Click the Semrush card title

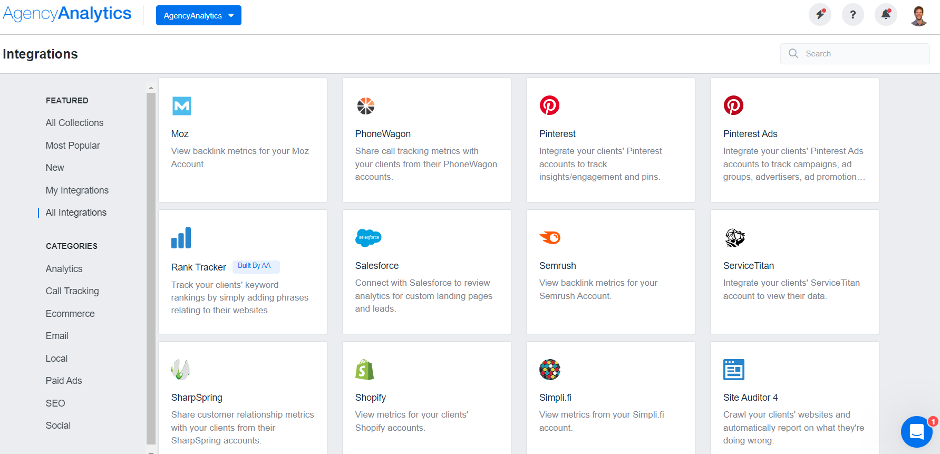[x=557, y=266]
